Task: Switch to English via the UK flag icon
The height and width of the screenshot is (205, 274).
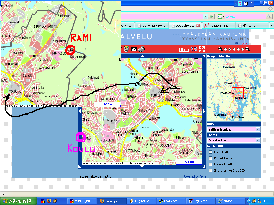Action: 194,49
